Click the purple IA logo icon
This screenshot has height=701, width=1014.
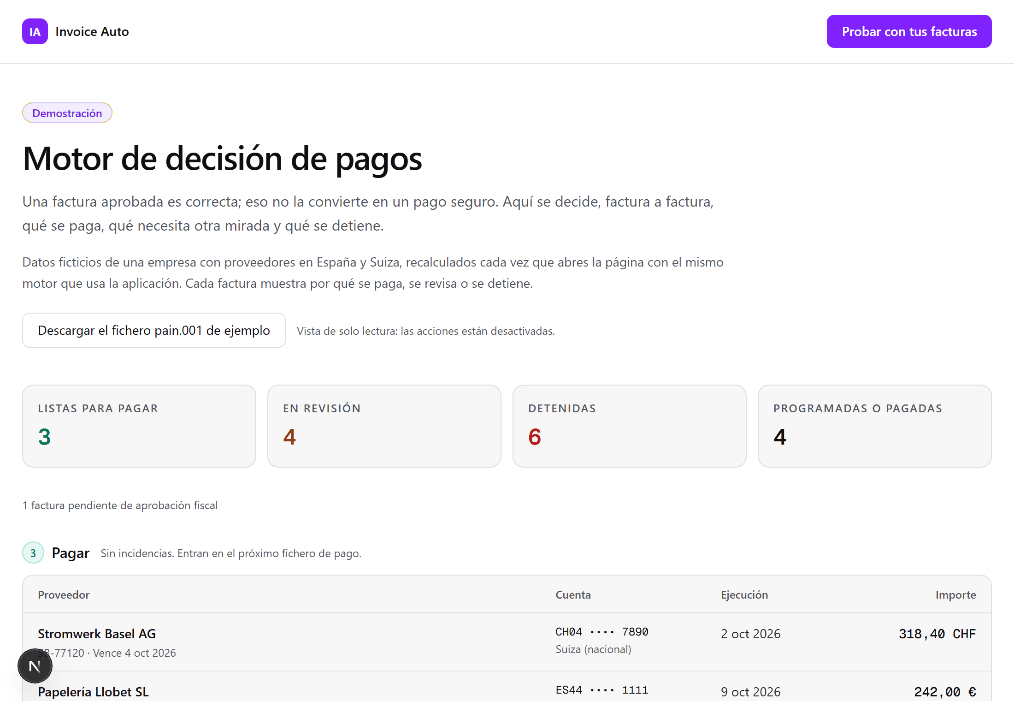35,31
